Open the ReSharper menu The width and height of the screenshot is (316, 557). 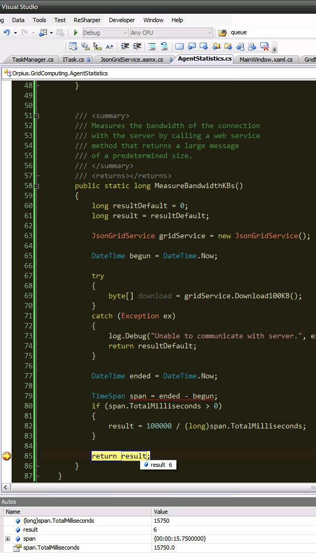[87, 20]
